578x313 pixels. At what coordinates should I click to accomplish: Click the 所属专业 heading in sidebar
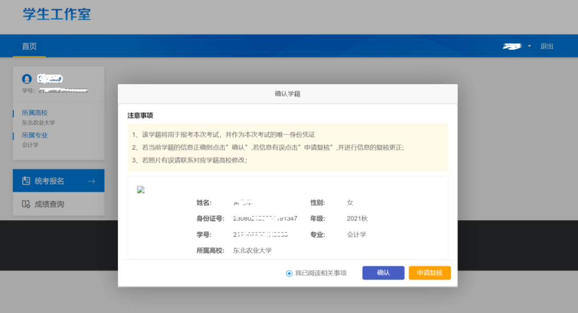(x=35, y=135)
